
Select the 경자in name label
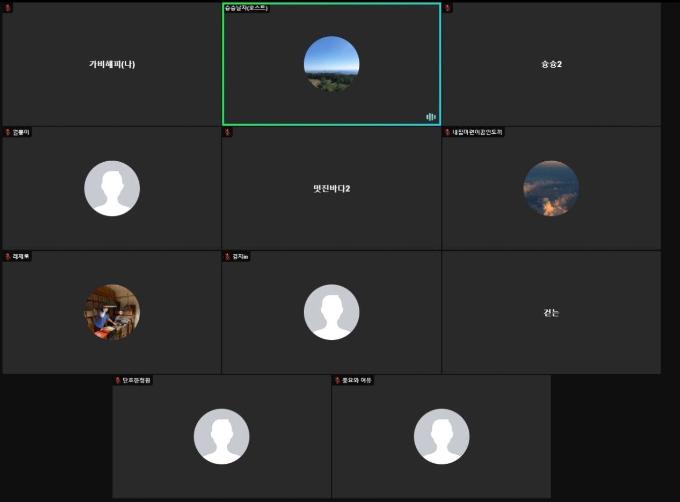240,257
